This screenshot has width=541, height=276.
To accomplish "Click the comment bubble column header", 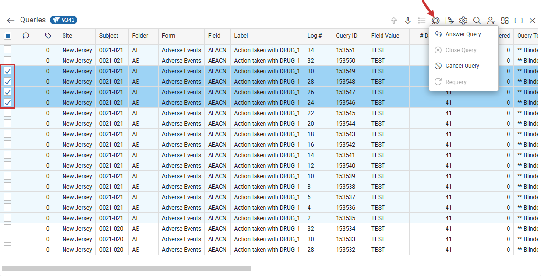I will click(26, 35).
